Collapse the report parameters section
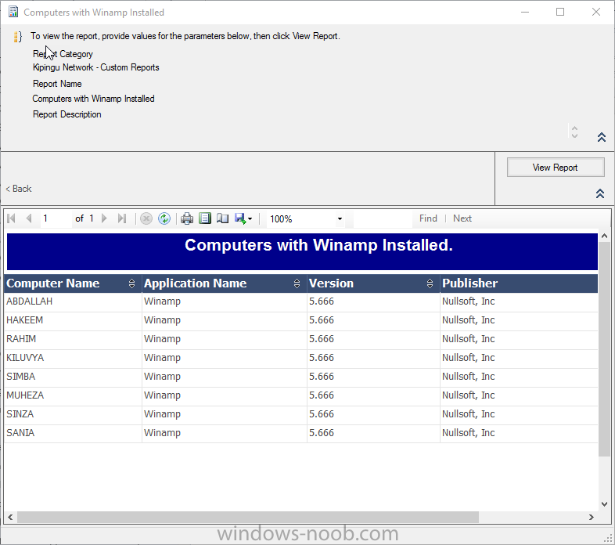This screenshot has width=615, height=545. 602,138
